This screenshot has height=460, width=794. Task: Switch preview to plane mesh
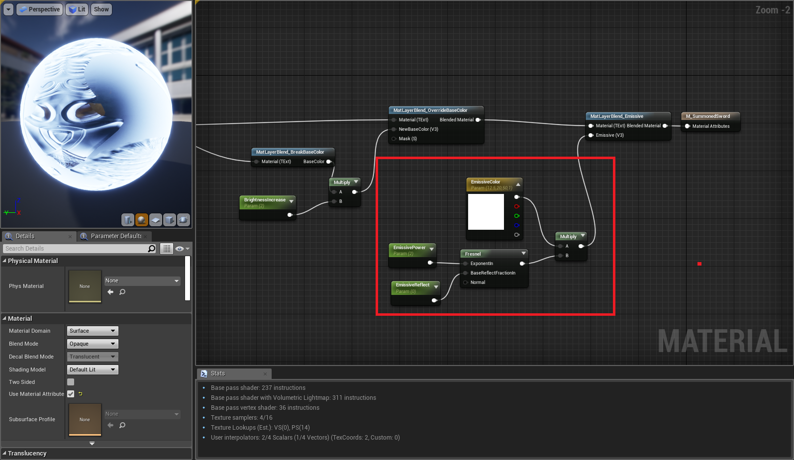156,220
